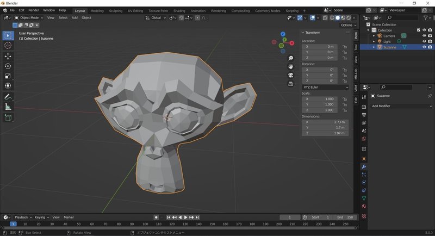Toggle auto keying record button

pyautogui.click(x=156, y=218)
